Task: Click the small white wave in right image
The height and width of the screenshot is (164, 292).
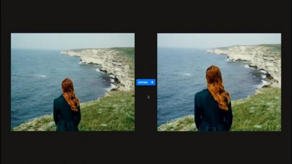Action: tap(187, 75)
